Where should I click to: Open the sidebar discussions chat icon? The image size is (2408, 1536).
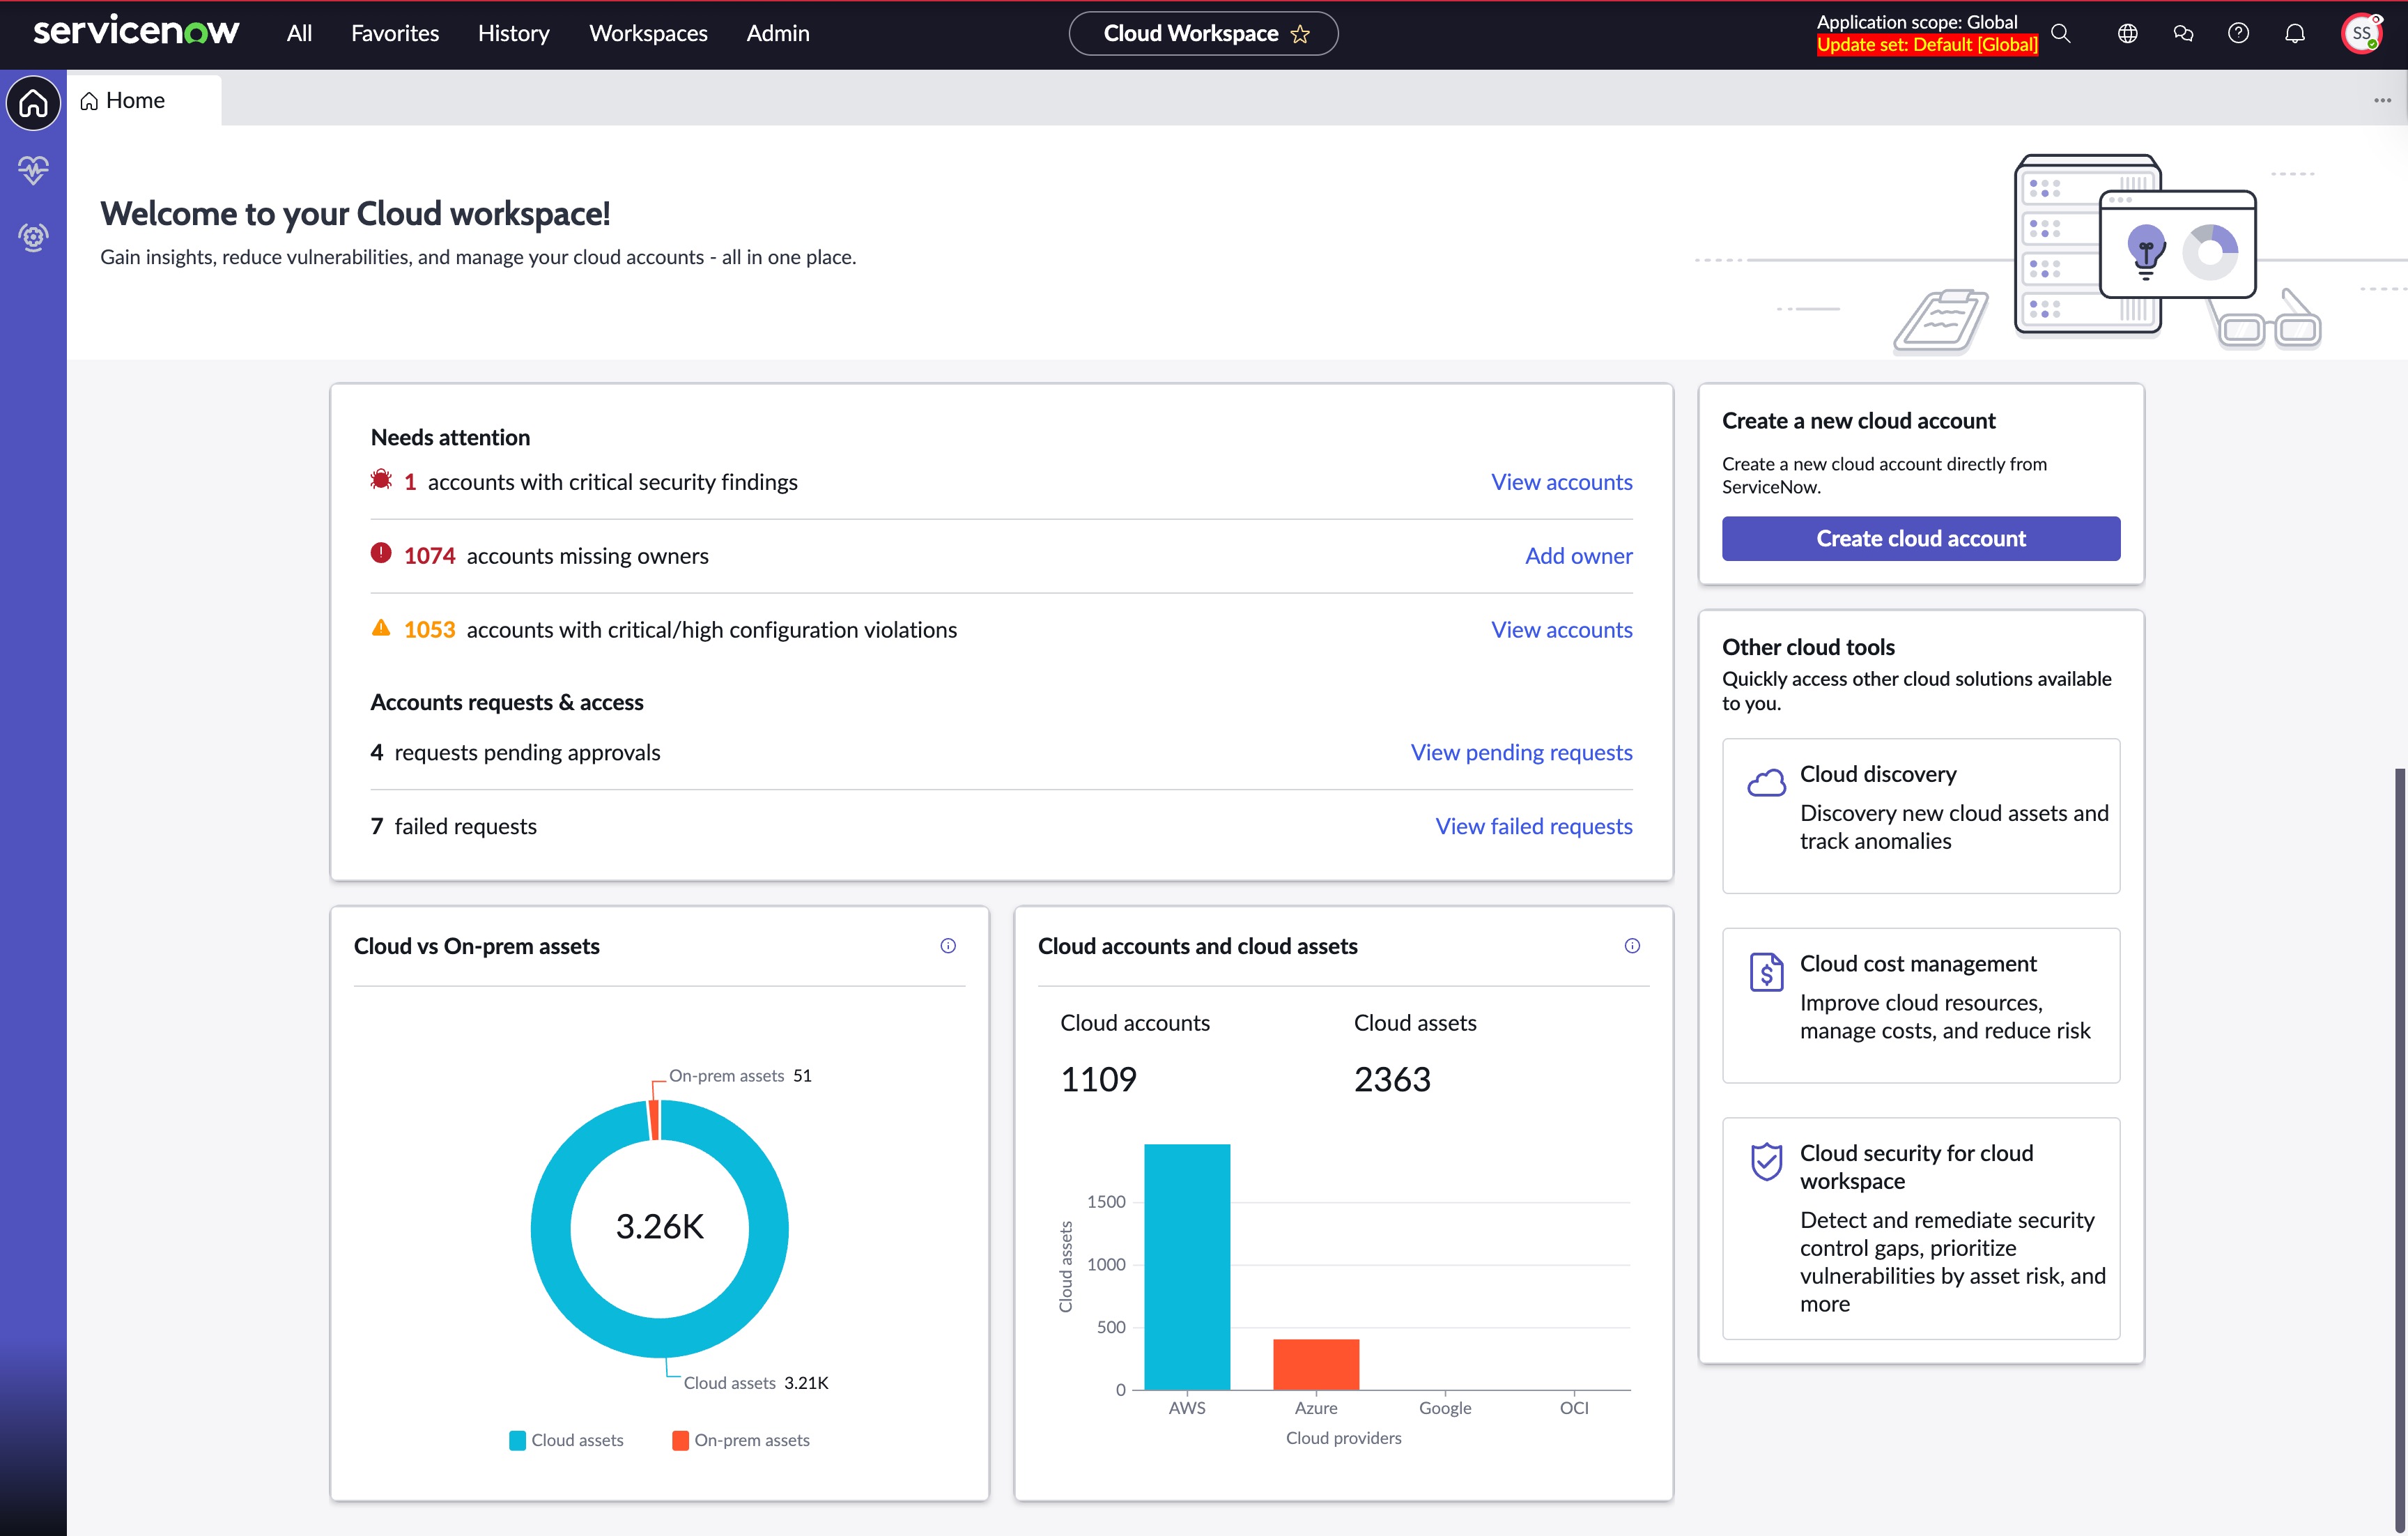[x=2184, y=33]
